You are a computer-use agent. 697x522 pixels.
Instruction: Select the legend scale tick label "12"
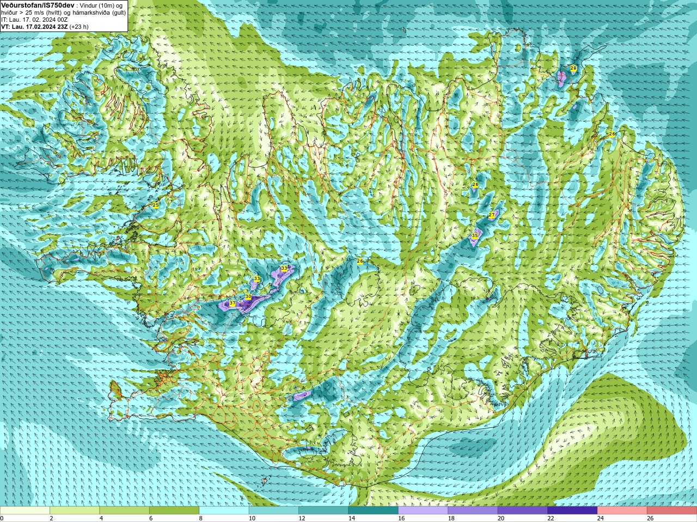click(x=301, y=518)
